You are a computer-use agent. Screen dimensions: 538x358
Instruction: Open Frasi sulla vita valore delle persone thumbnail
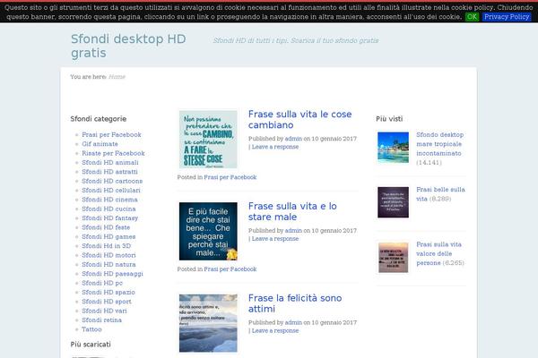[x=394, y=257]
